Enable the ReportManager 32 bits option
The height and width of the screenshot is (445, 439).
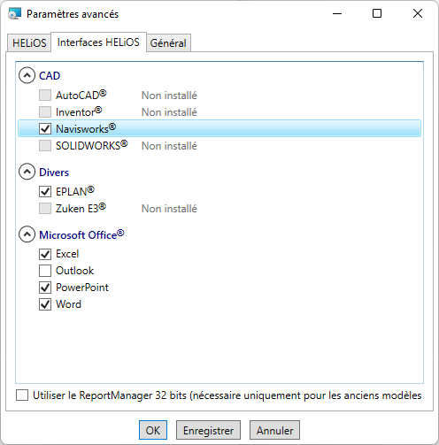pos(22,395)
